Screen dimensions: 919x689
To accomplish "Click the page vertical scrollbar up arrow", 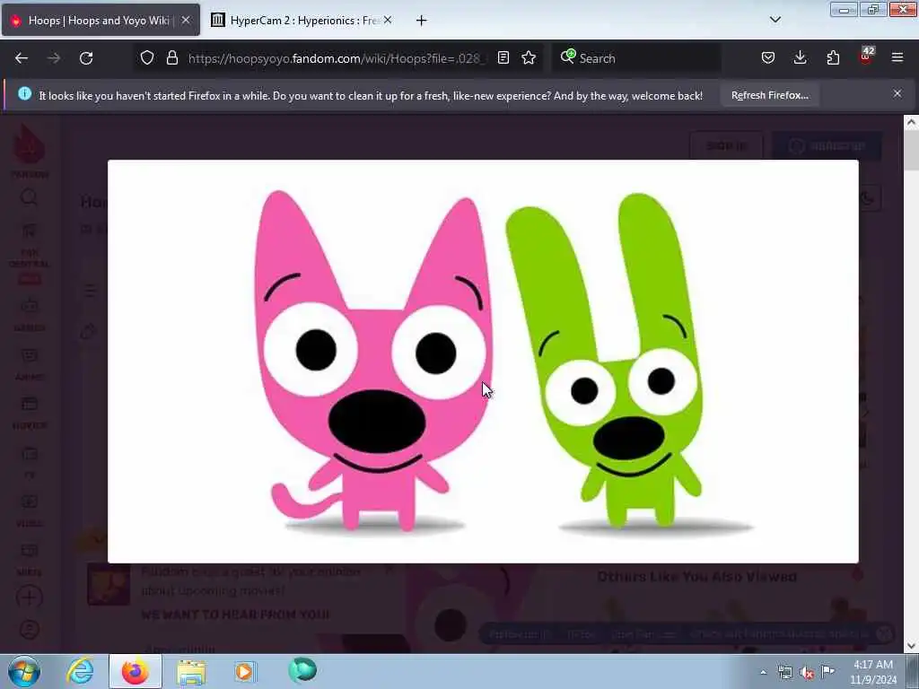I will 911,122.
